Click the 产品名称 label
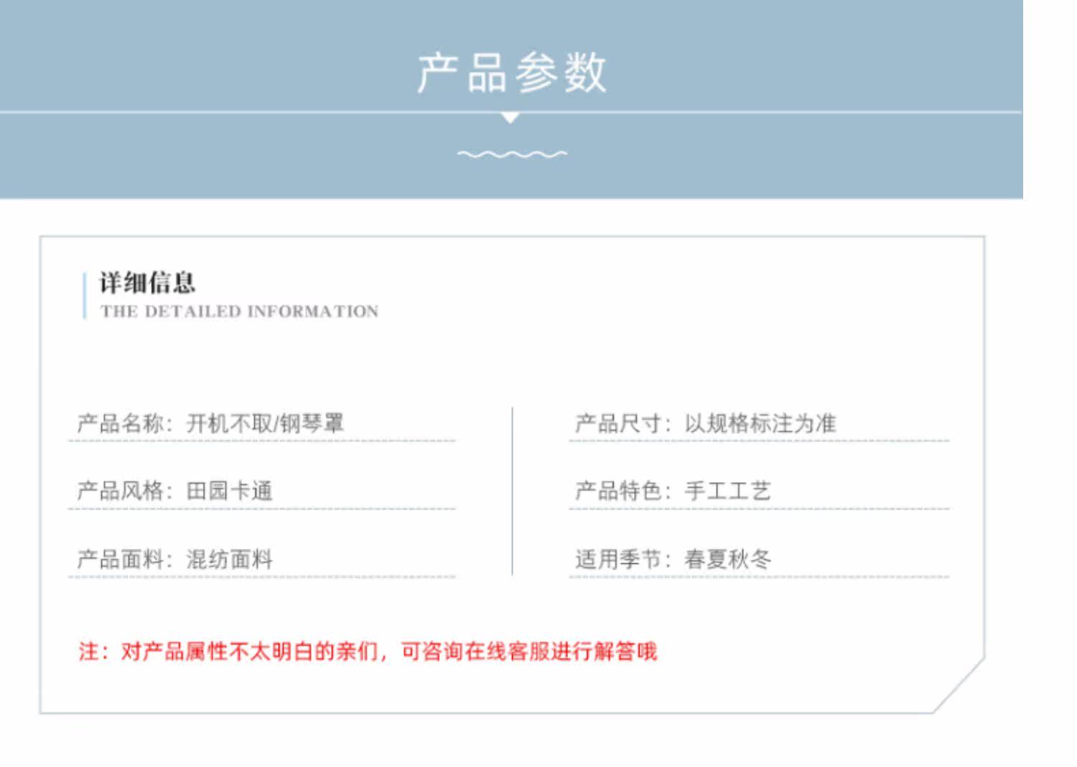The image size is (1077, 767). [x=121, y=423]
